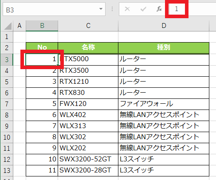Select 無線LANアクセスポイント cell in WLX202 row
216x180 pixels.
[x=164, y=149]
